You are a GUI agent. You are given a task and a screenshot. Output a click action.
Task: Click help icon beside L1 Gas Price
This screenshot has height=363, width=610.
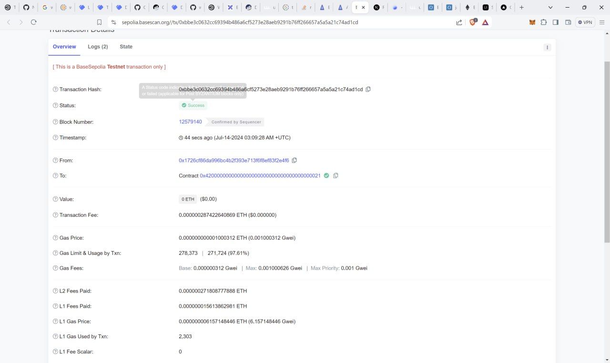click(55, 322)
